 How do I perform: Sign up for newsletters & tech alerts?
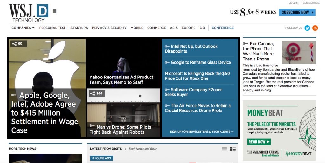[x=202, y=132]
